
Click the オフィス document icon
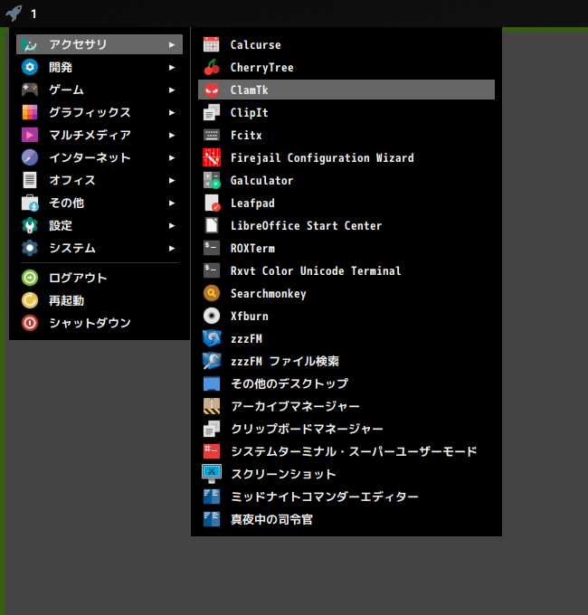30,180
